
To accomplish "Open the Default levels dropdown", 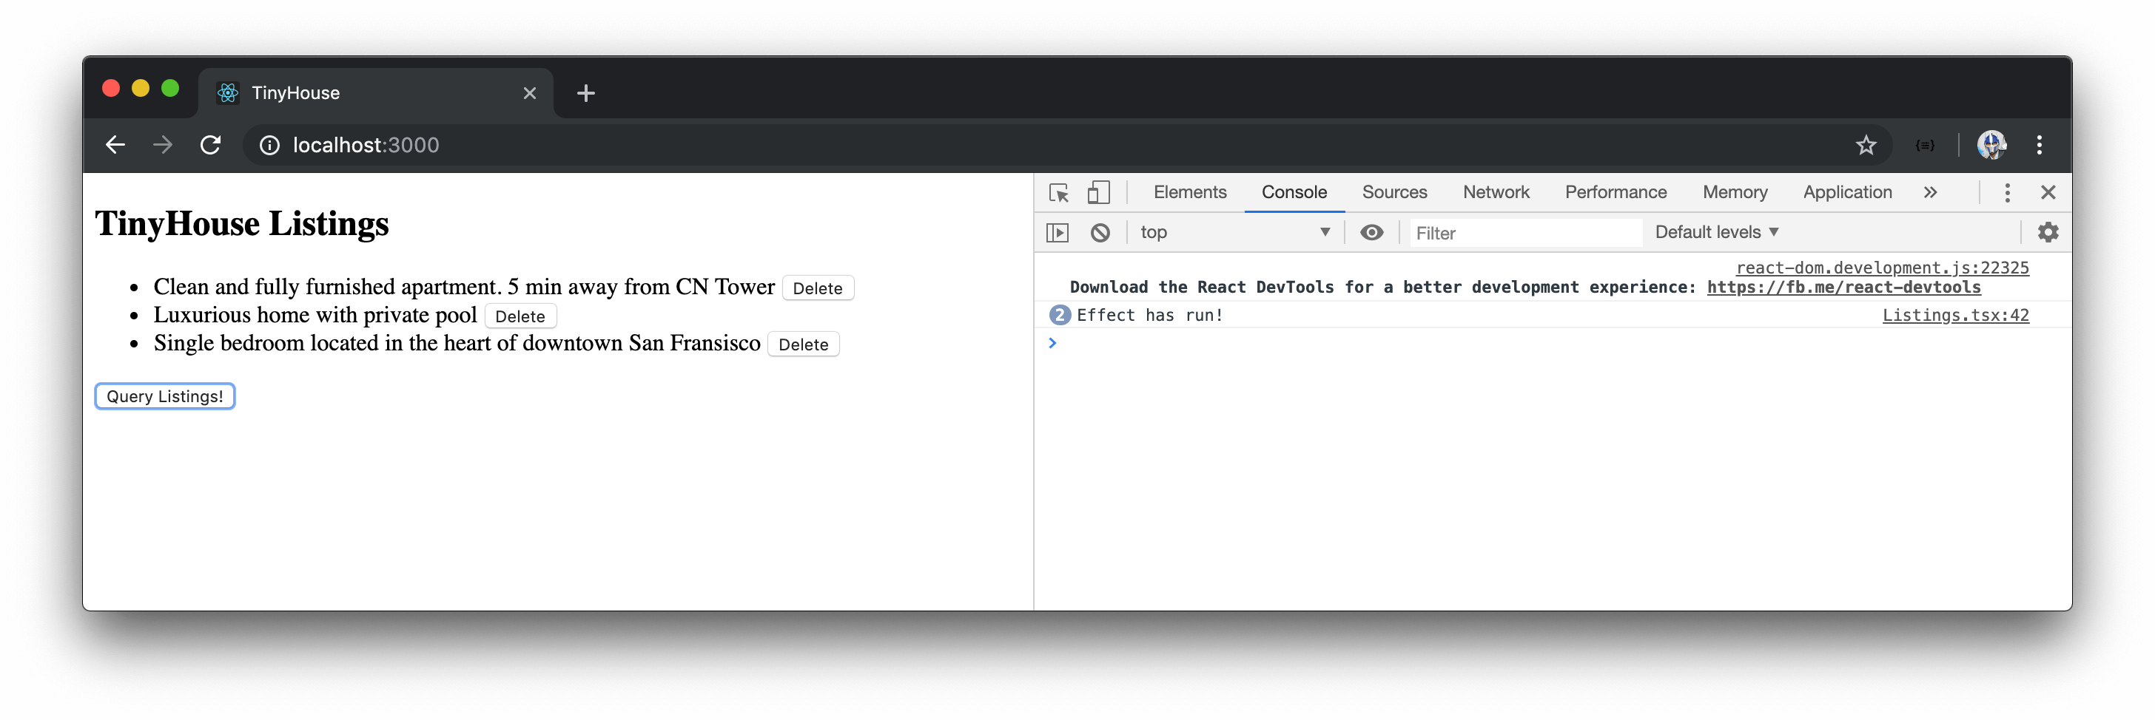I will coord(1716,232).
